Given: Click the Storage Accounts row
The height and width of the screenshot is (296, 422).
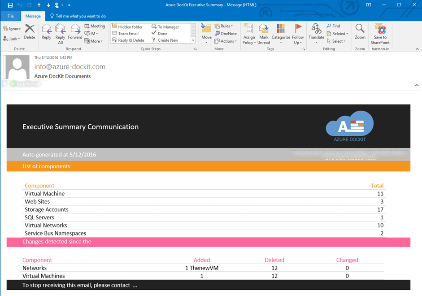Looking at the screenshot, I should tap(204, 209).
